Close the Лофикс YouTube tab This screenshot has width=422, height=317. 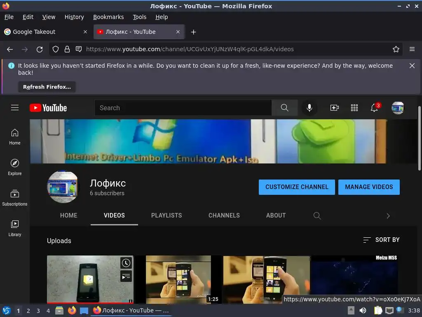click(178, 32)
